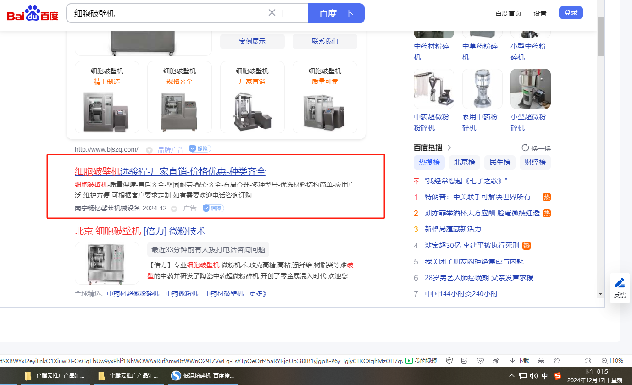Screen dimensions: 632x385
Task: Click the Baidu logo
Action: (33, 14)
